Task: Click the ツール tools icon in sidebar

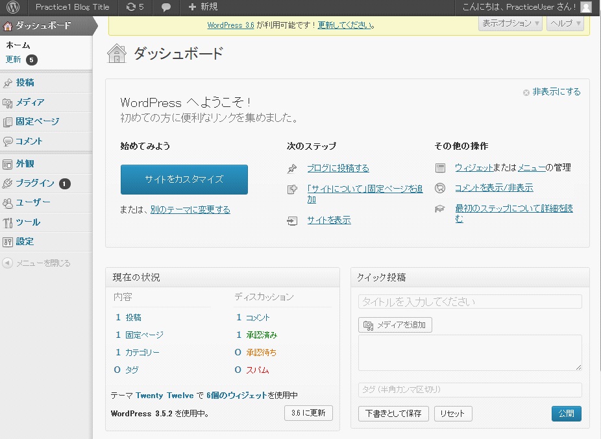Action: [x=8, y=222]
